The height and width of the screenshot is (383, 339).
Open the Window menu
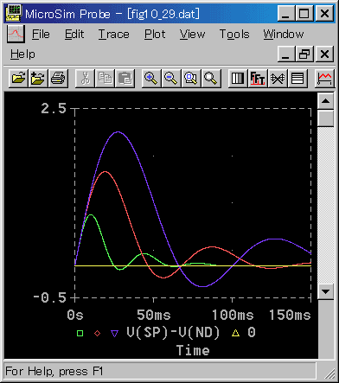click(284, 35)
